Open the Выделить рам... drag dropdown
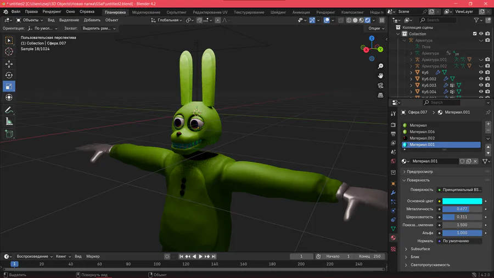Viewport: 494px width, 278px height. [x=99, y=29]
